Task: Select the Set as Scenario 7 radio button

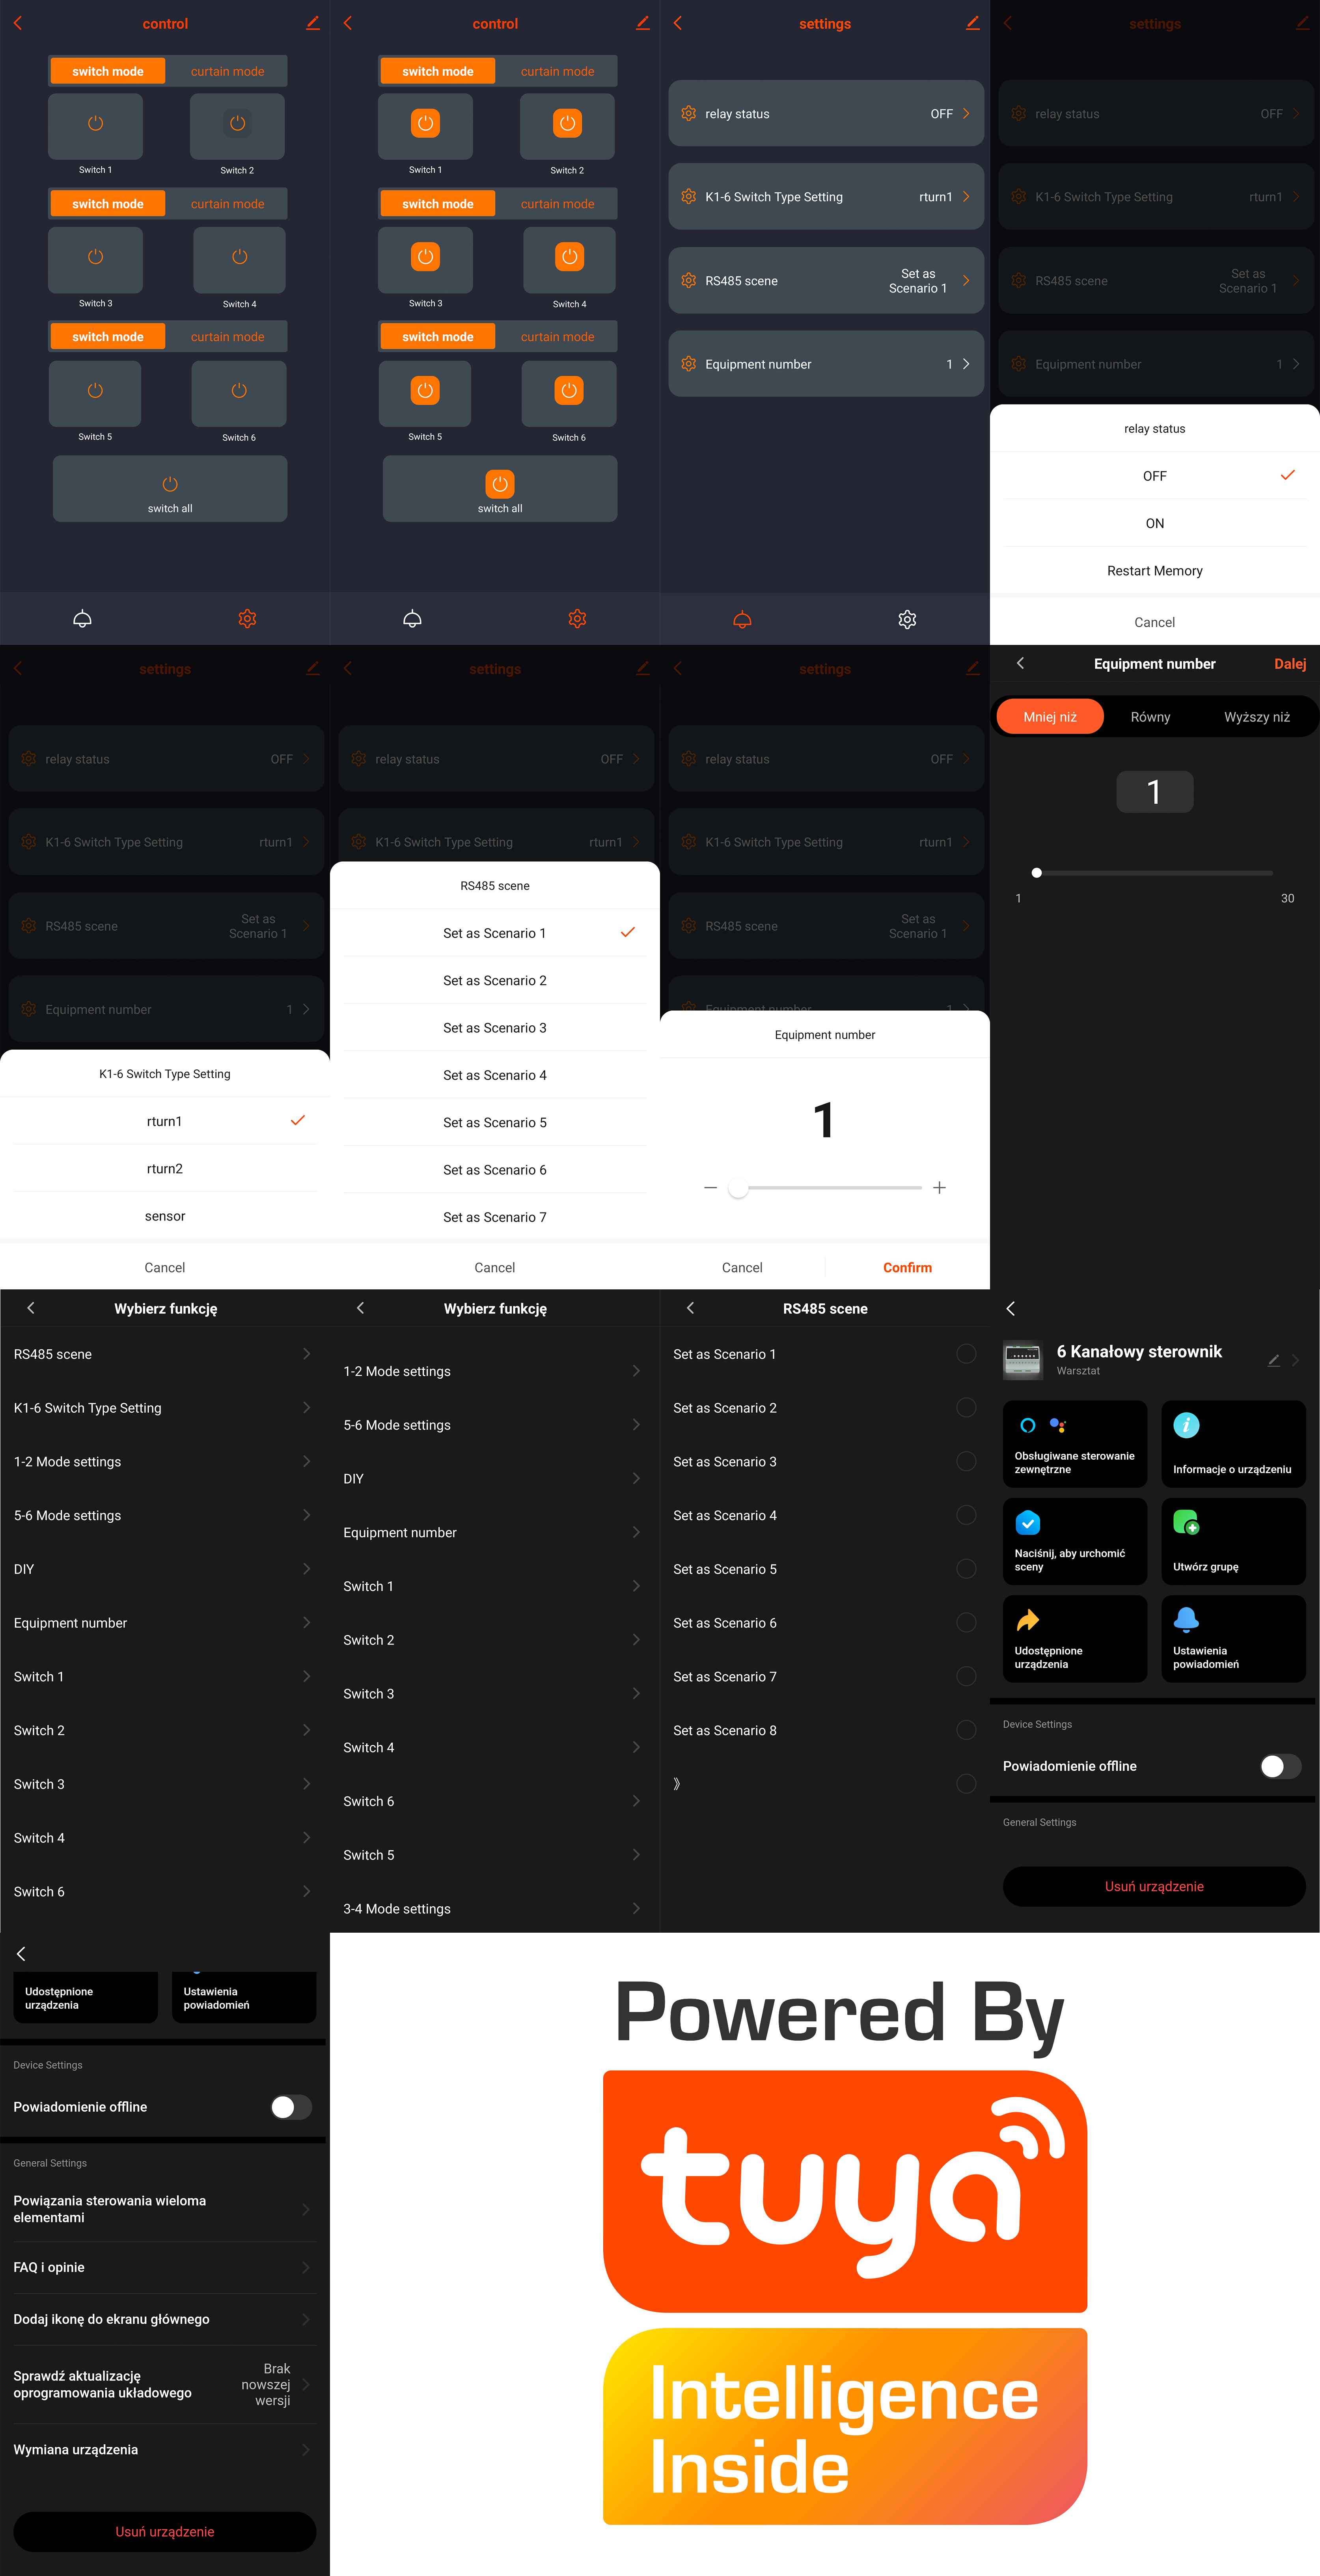Action: click(x=966, y=1677)
